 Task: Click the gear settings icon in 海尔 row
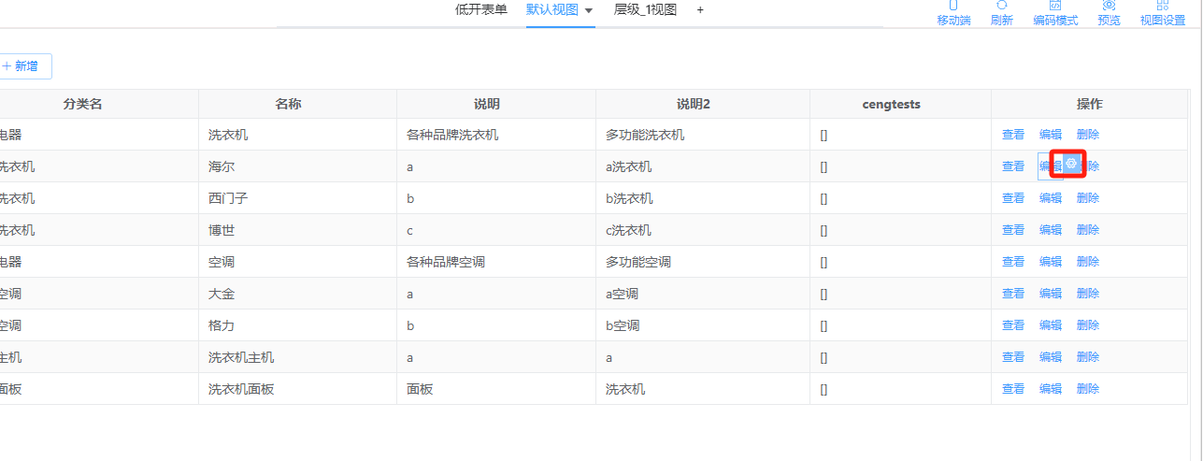tap(1072, 165)
